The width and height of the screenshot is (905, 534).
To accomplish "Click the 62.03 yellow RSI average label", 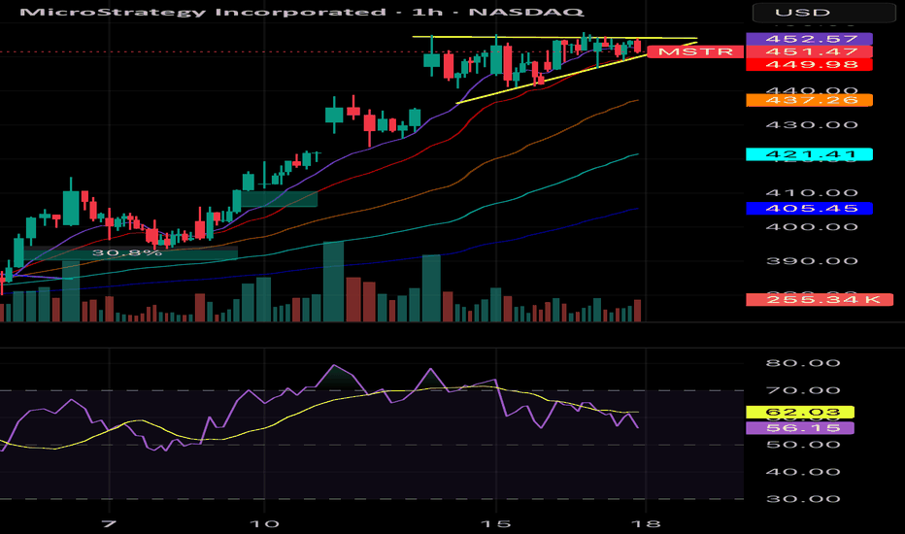I will click(800, 412).
